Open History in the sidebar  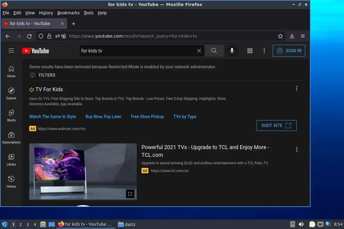click(11, 182)
